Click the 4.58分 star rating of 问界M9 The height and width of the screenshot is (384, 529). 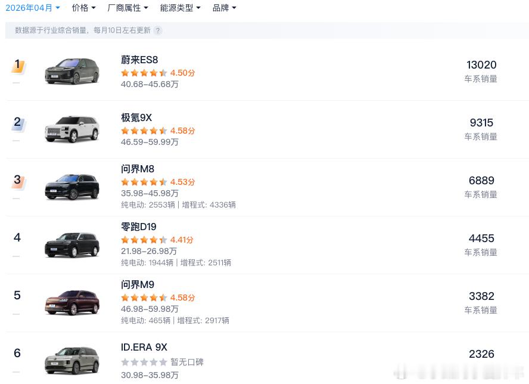point(158,298)
